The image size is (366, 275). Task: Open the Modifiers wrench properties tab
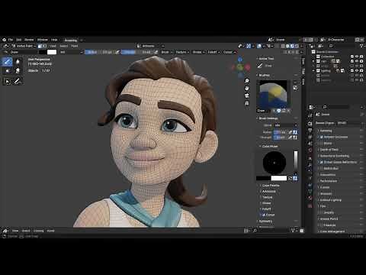click(x=310, y=165)
